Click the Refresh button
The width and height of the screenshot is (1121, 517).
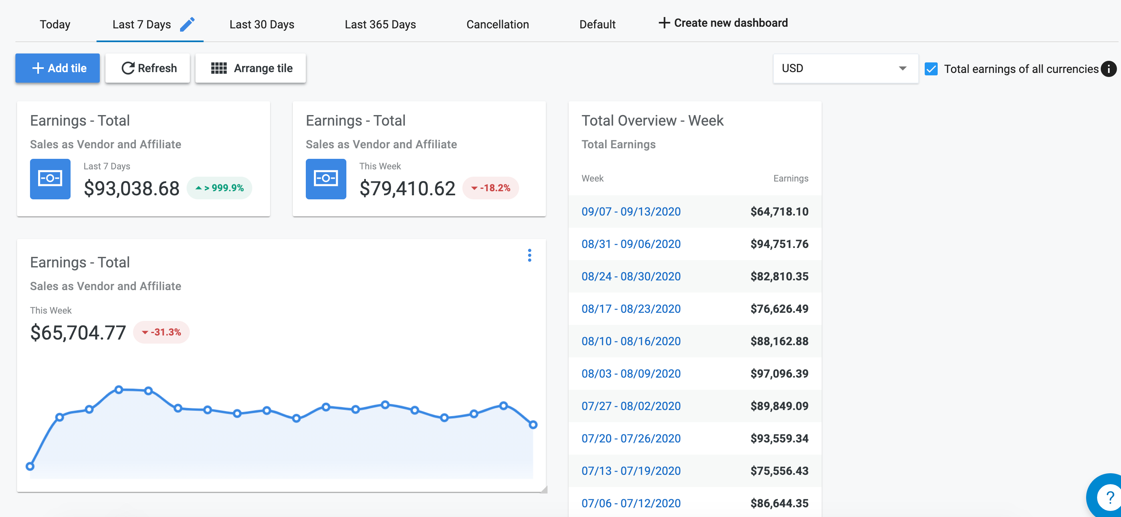pos(148,68)
